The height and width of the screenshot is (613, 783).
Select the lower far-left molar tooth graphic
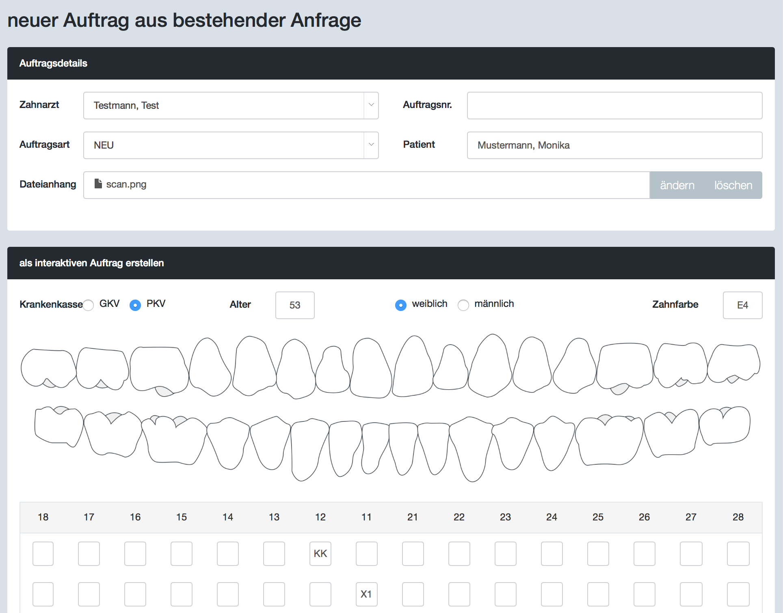coord(58,426)
